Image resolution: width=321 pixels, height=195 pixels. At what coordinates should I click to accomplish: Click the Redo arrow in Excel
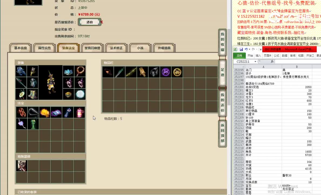point(253,49)
